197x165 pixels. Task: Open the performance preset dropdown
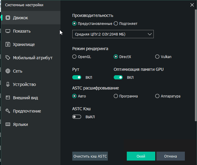click(x=113, y=34)
